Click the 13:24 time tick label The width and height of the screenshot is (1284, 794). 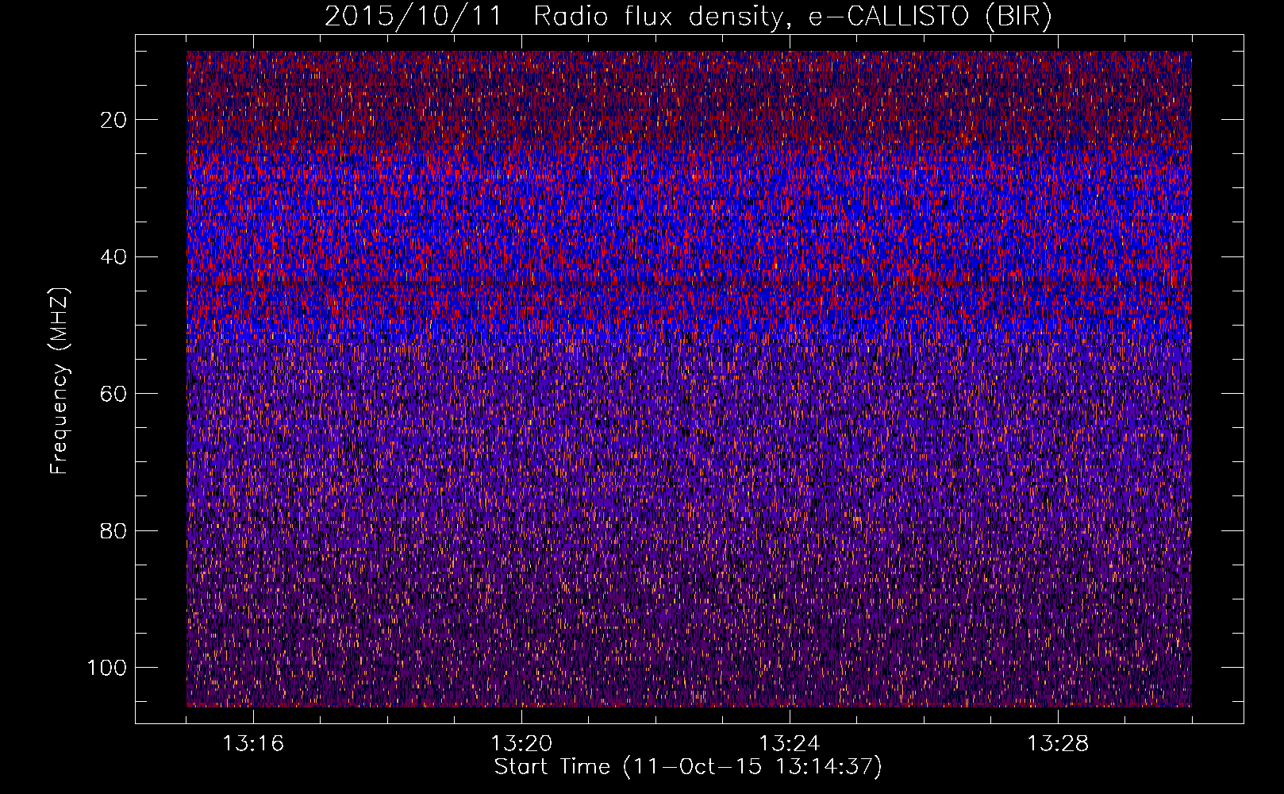point(790,744)
